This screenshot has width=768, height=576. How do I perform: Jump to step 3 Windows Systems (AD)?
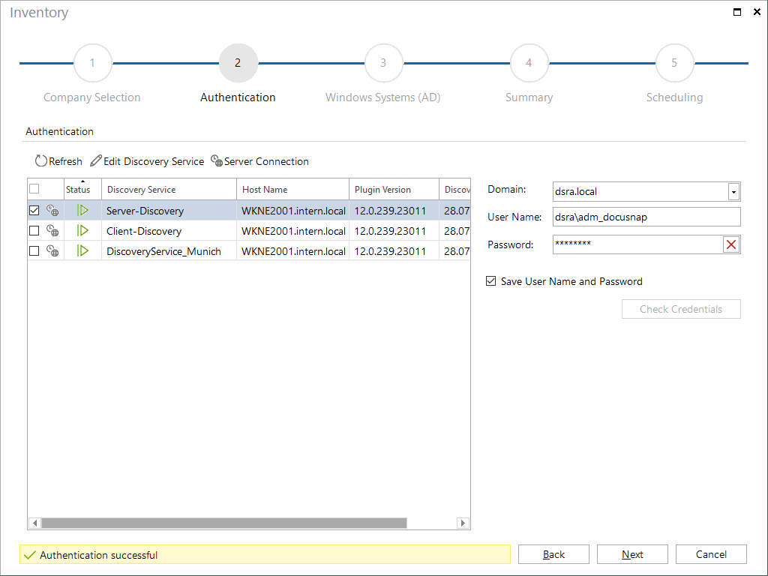click(x=383, y=63)
